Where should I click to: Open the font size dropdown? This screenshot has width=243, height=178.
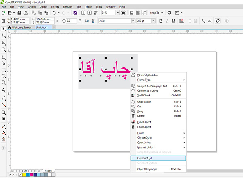click(153, 21)
